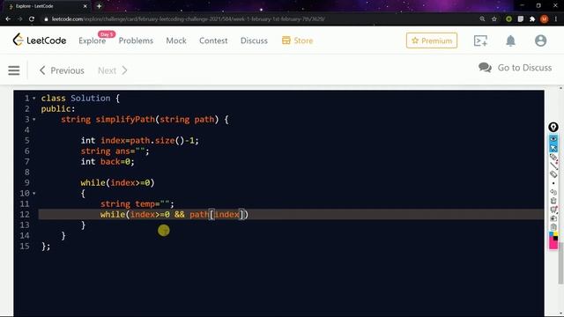Select the cursor mode in pen toolbar
564x317 pixels.
[553, 147]
